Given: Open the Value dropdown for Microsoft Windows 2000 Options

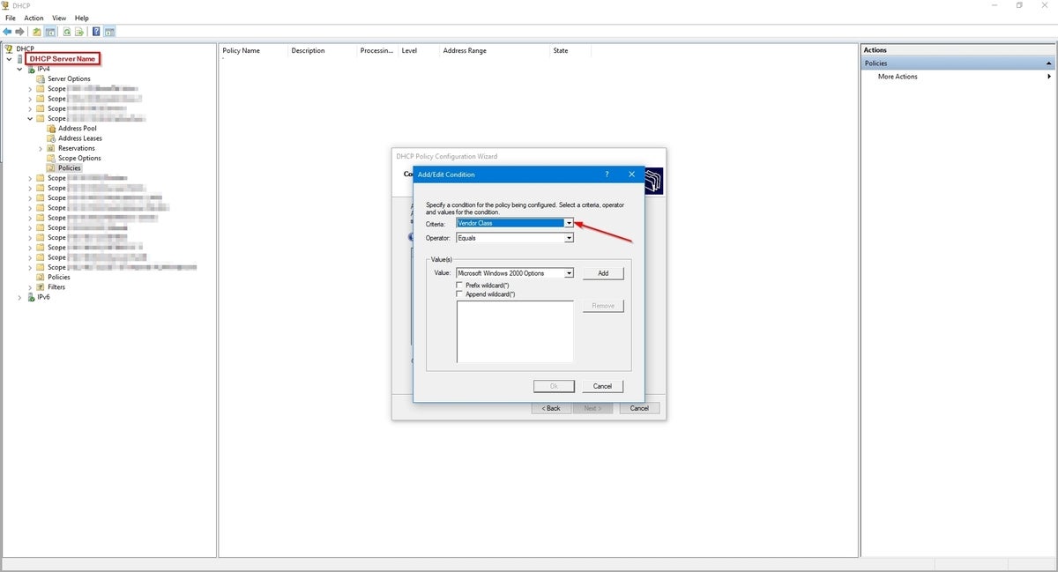Looking at the screenshot, I should tap(569, 273).
